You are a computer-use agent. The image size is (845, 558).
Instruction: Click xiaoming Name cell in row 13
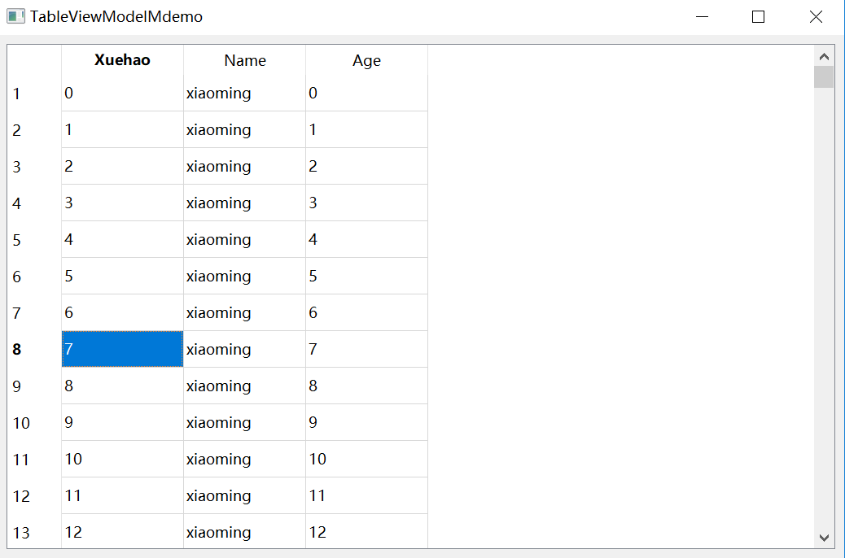point(245,532)
